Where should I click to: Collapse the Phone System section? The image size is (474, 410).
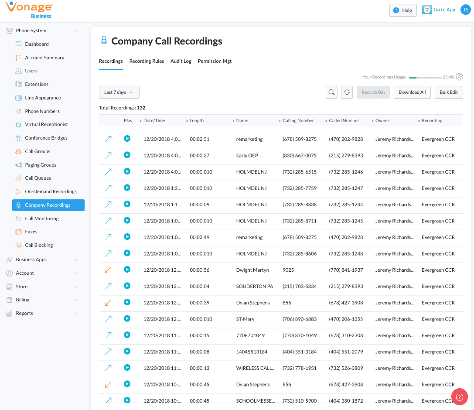pos(76,31)
